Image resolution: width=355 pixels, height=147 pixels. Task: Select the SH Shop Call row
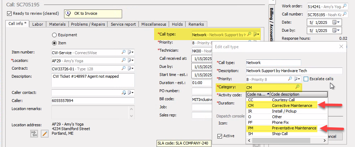(x=287, y=134)
